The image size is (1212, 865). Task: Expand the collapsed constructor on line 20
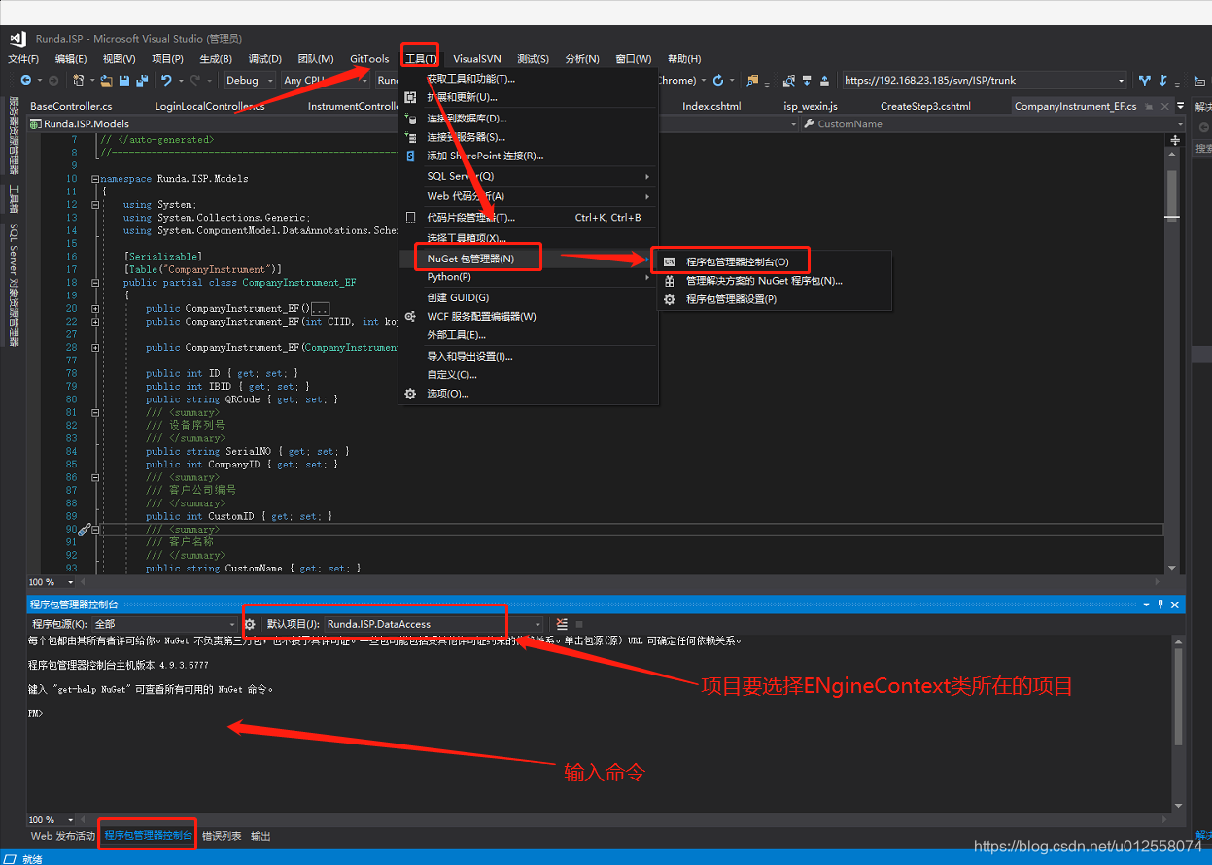coord(94,308)
